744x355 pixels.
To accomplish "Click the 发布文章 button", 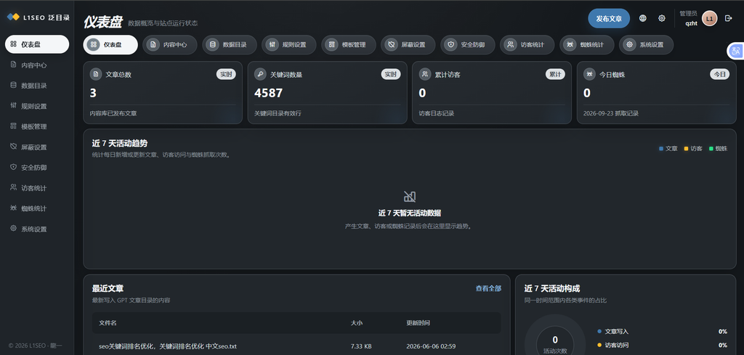I will (x=609, y=18).
